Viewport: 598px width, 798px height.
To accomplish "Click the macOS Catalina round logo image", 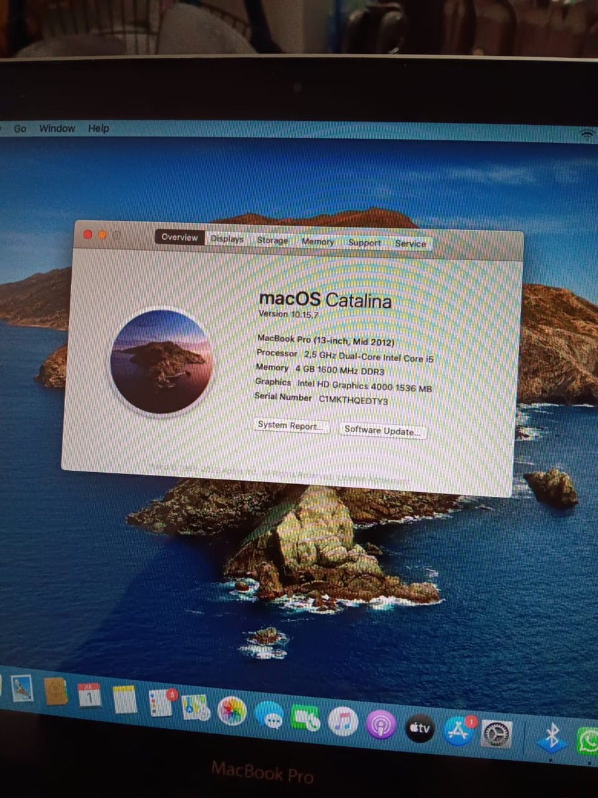I will [161, 362].
